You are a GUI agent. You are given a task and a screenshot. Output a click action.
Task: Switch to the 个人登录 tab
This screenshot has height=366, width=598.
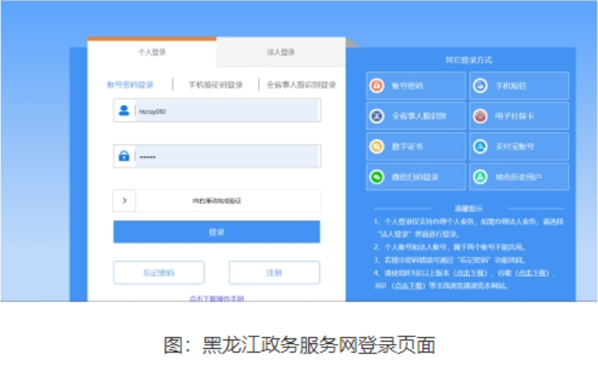(151, 53)
